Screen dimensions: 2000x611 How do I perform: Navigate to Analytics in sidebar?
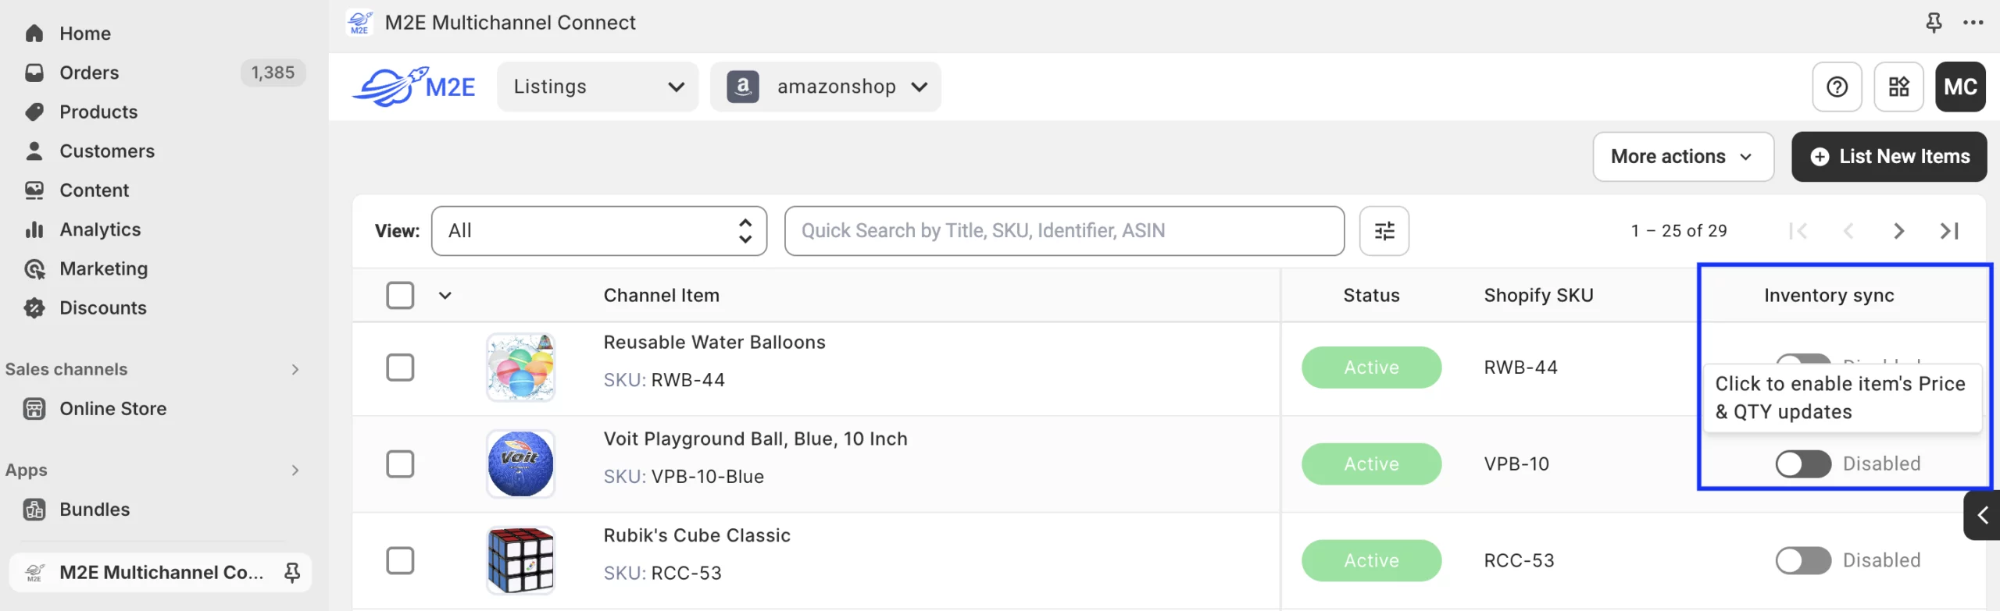pos(100,229)
